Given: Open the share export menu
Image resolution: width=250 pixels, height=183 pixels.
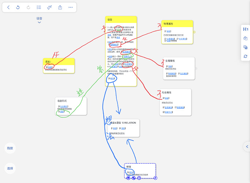Looking at the screenshot, I should click(60, 7).
